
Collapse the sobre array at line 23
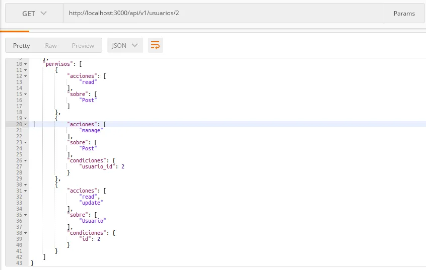pos(25,143)
